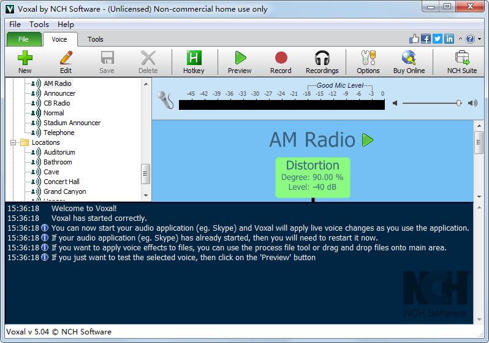The height and width of the screenshot is (343, 489).
Task: Open the help dropdown arrow in top-right
Action: pos(478,39)
